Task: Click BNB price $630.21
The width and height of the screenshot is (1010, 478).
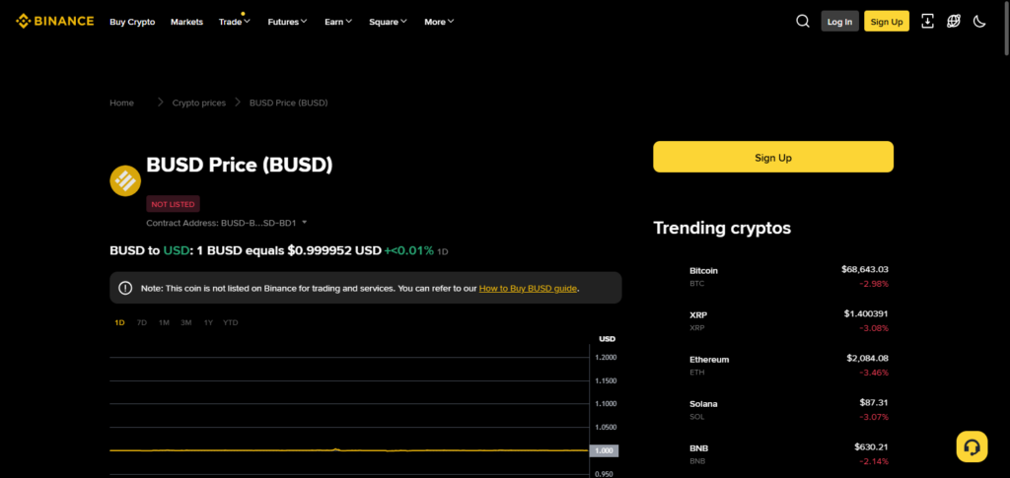Action: tap(872, 447)
